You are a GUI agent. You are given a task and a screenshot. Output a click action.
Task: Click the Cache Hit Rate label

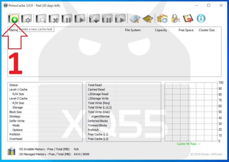188,144
